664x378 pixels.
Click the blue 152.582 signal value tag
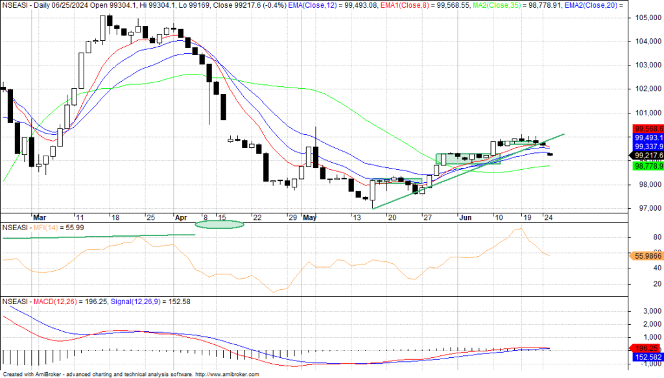click(646, 357)
